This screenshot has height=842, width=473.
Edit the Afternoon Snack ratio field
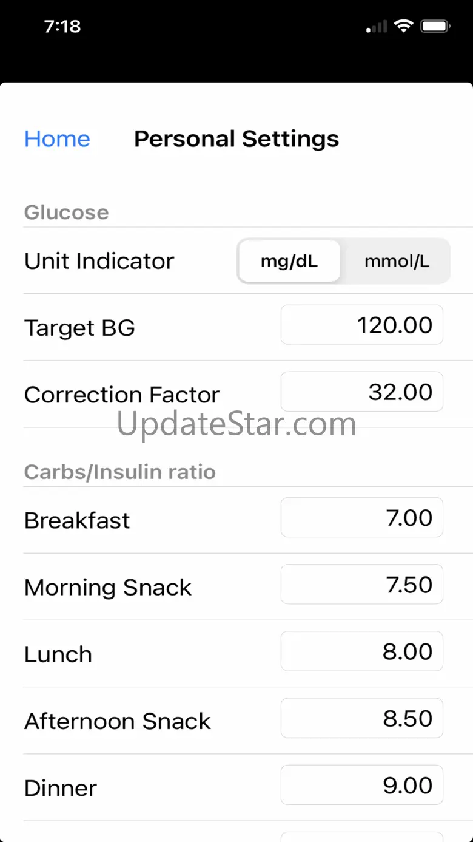click(361, 718)
